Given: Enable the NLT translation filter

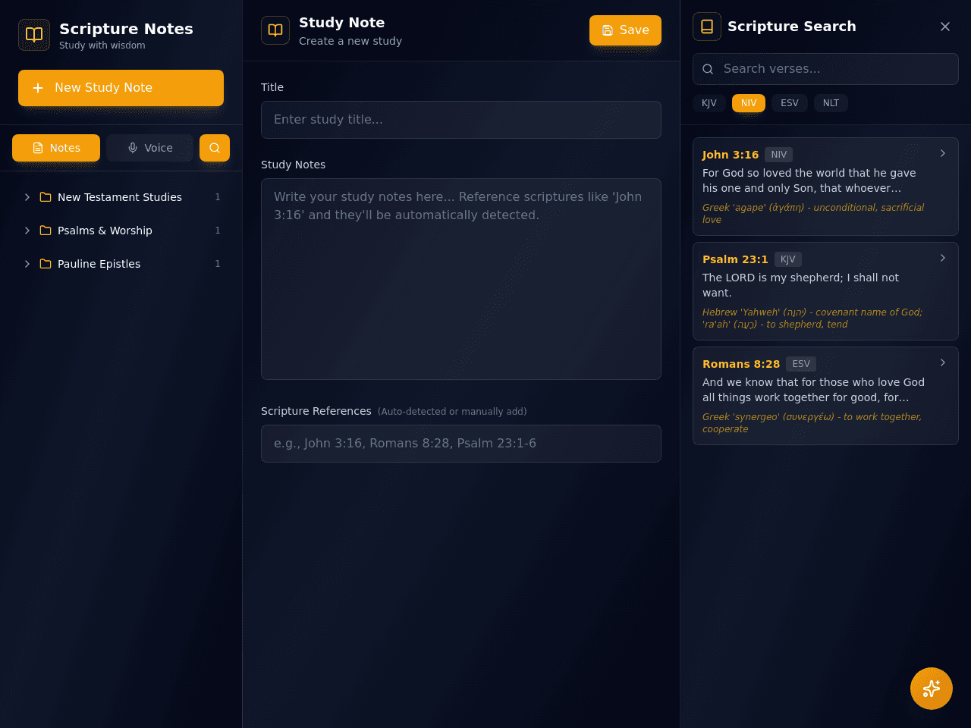Looking at the screenshot, I should pyautogui.click(x=831, y=103).
